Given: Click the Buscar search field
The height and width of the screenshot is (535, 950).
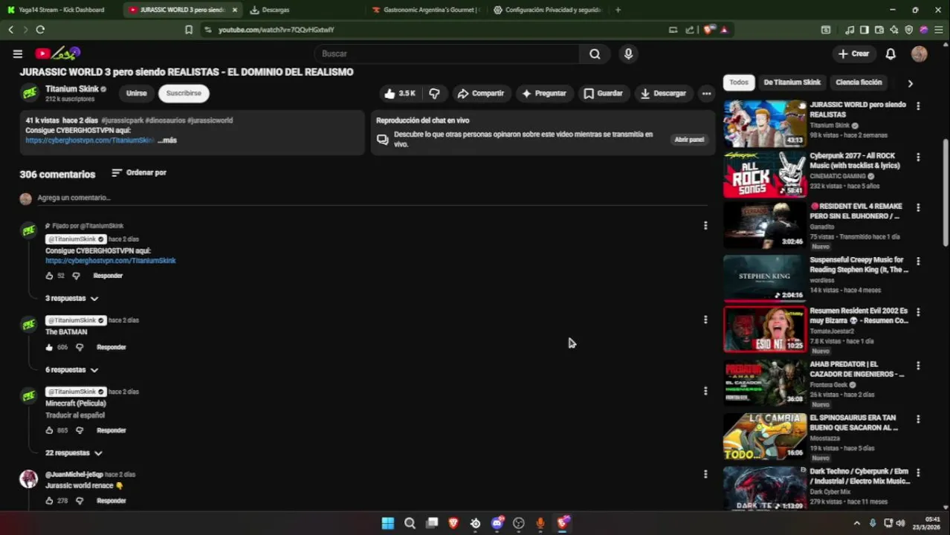Looking at the screenshot, I should 447,53.
